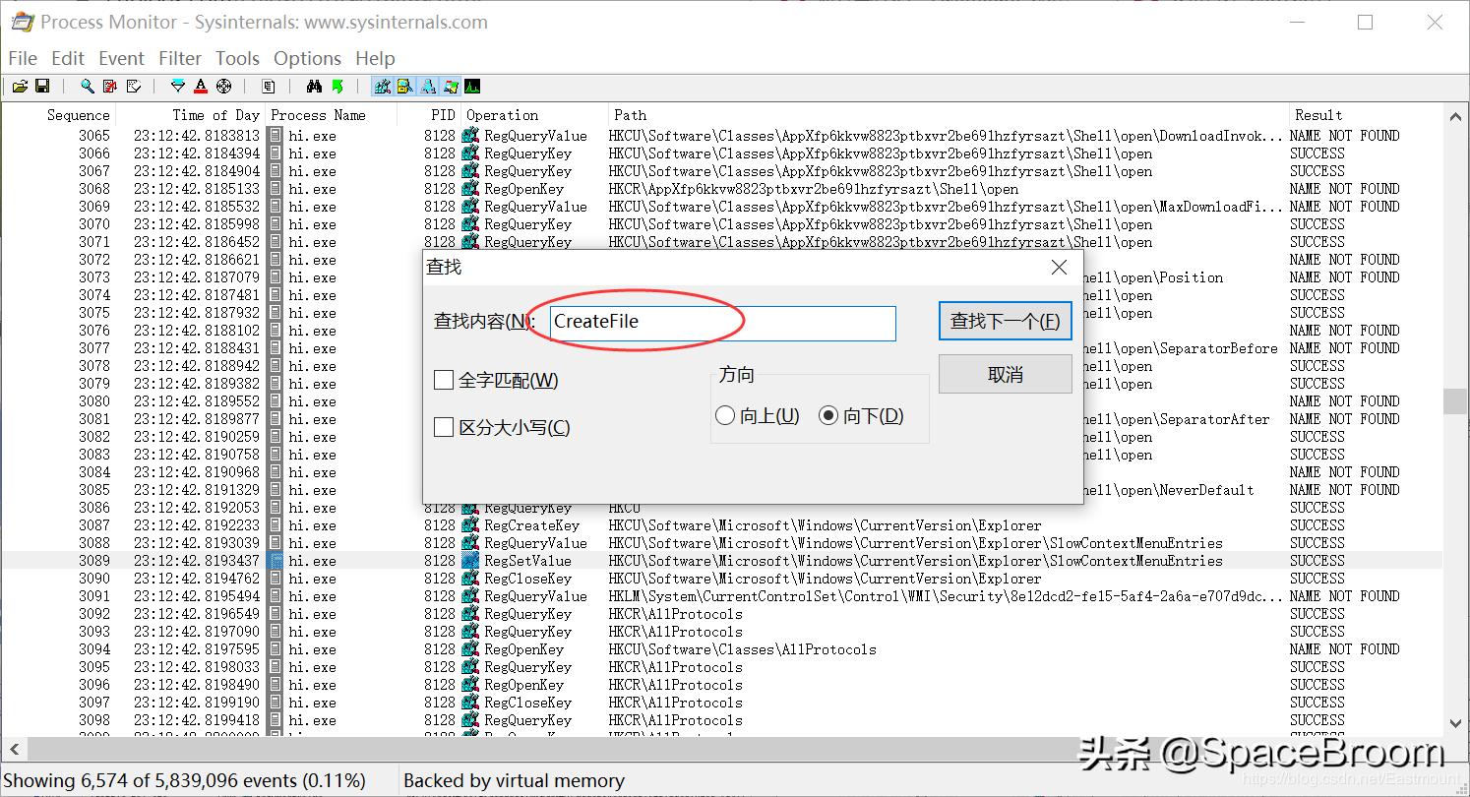Screen dimensions: 1470x797
Task: Toggle Show Process and Thread Activity icon
Action: tap(451, 87)
